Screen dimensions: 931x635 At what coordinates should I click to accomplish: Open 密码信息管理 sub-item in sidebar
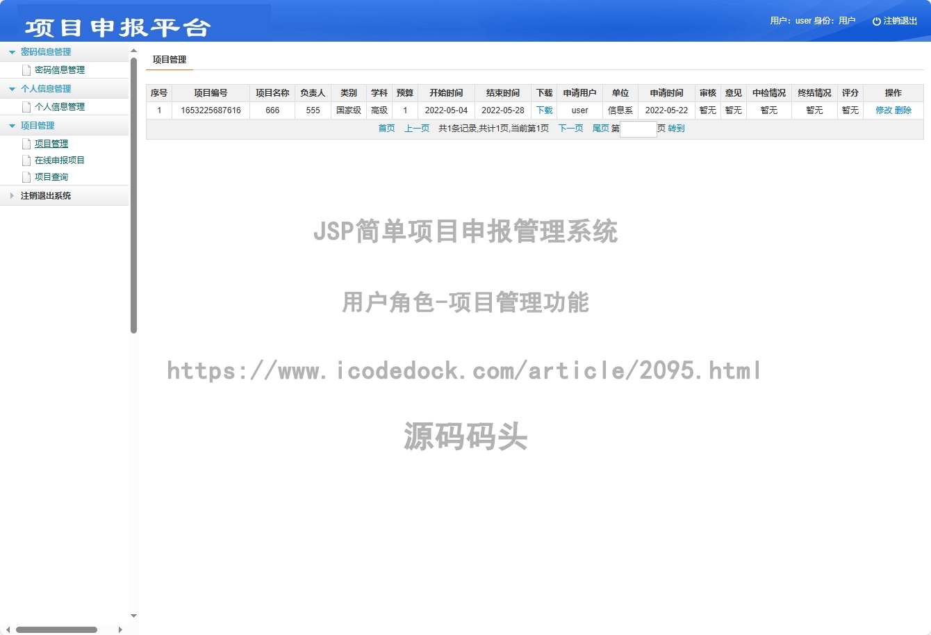pos(60,69)
